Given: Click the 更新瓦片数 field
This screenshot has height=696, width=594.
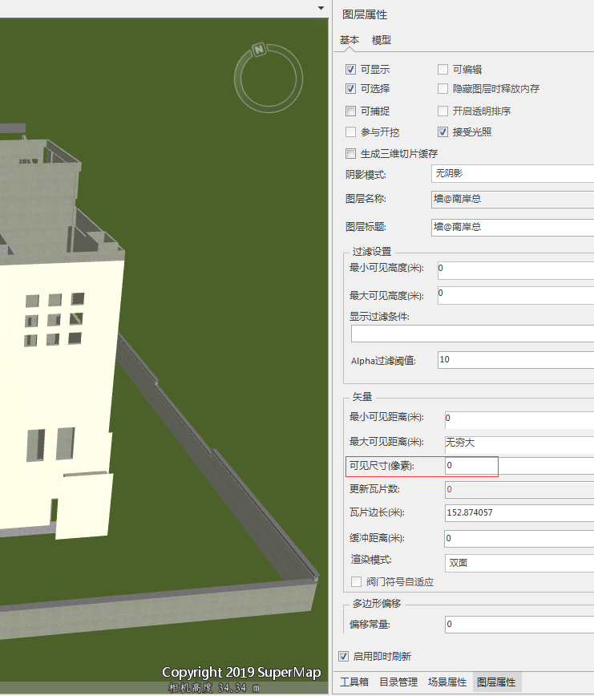Looking at the screenshot, I should pyautogui.click(x=519, y=489).
